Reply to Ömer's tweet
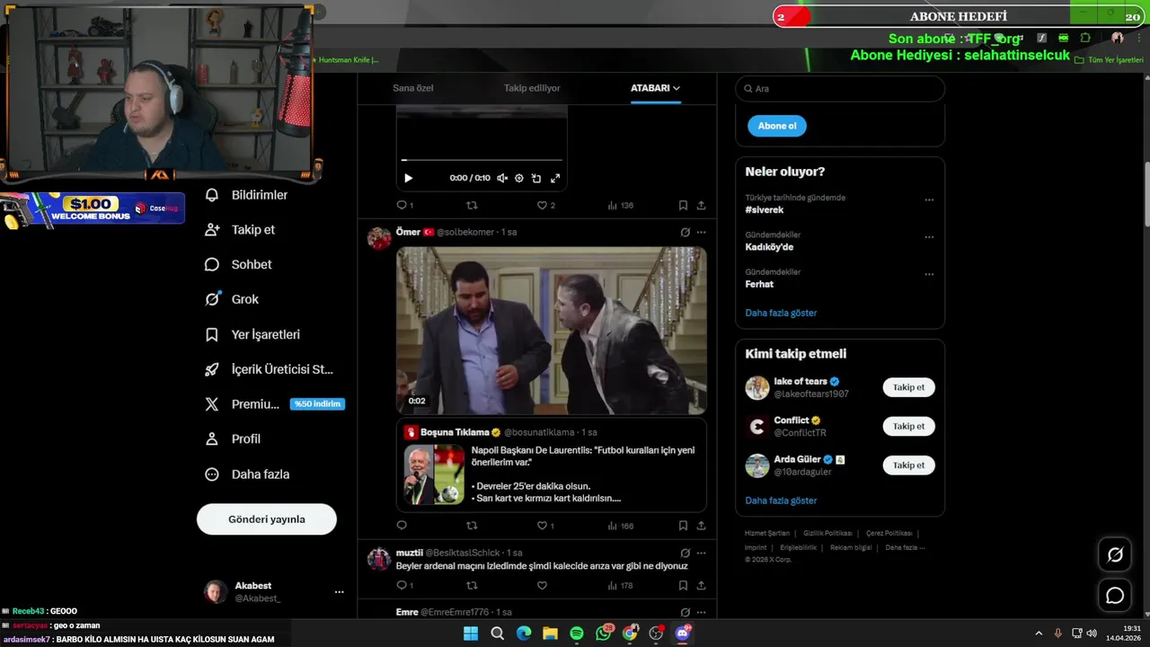This screenshot has width=1150, height=647. (x=402, y=526)
